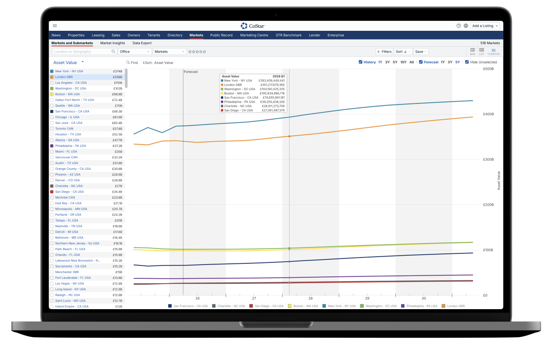This screenshot has height=353, width=553.
Task: Click the Filters button
Action: pyautogui.click(x=384, y=52)
